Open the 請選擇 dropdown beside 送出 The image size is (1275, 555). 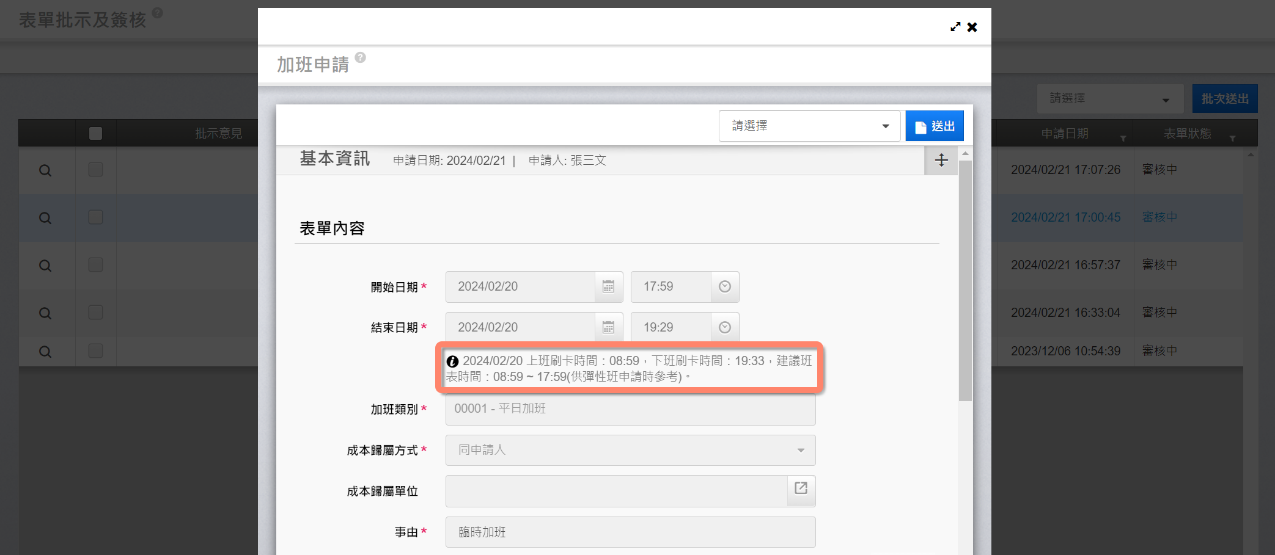pyautogui.click(x=809, y=126)
